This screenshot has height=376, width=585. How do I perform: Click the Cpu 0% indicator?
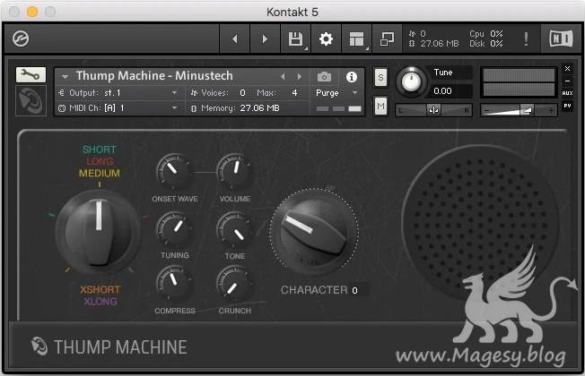[x=486, y=34]
